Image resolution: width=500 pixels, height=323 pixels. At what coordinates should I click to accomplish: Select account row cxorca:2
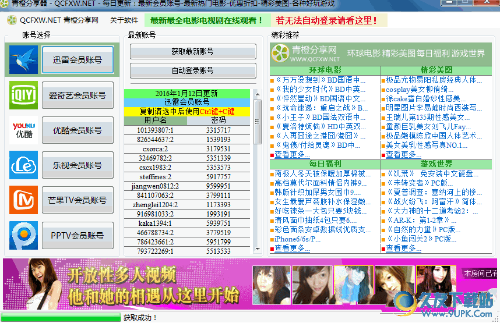click(x=187, y=149)
